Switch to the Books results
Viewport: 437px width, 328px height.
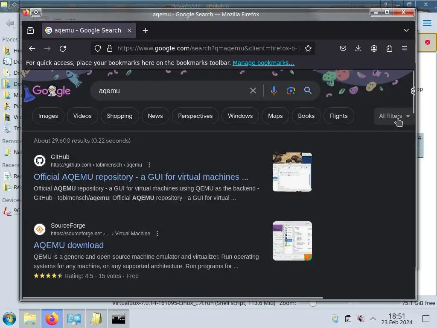tap(306, 116)
